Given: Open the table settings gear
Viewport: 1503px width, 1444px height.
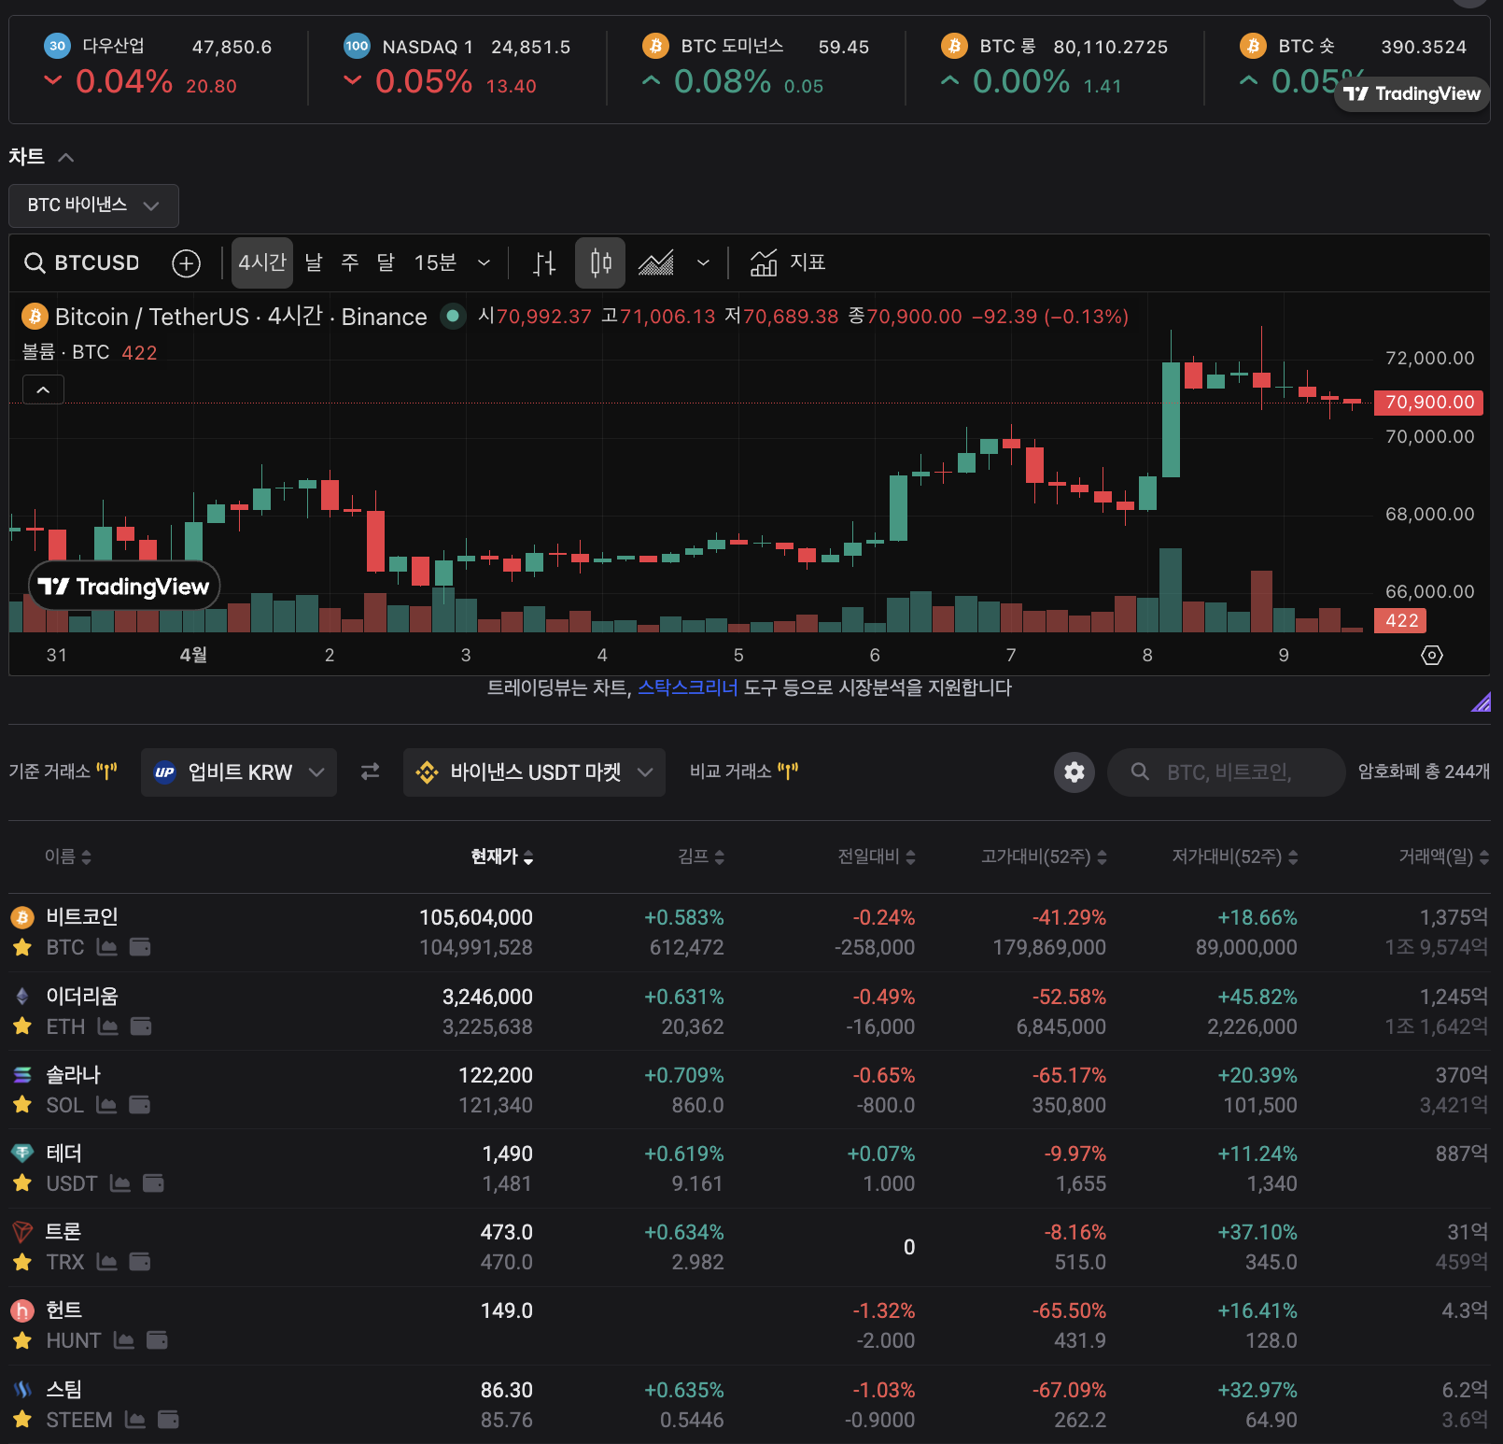Looking at the screenshot, I should tap(1075, 772).
